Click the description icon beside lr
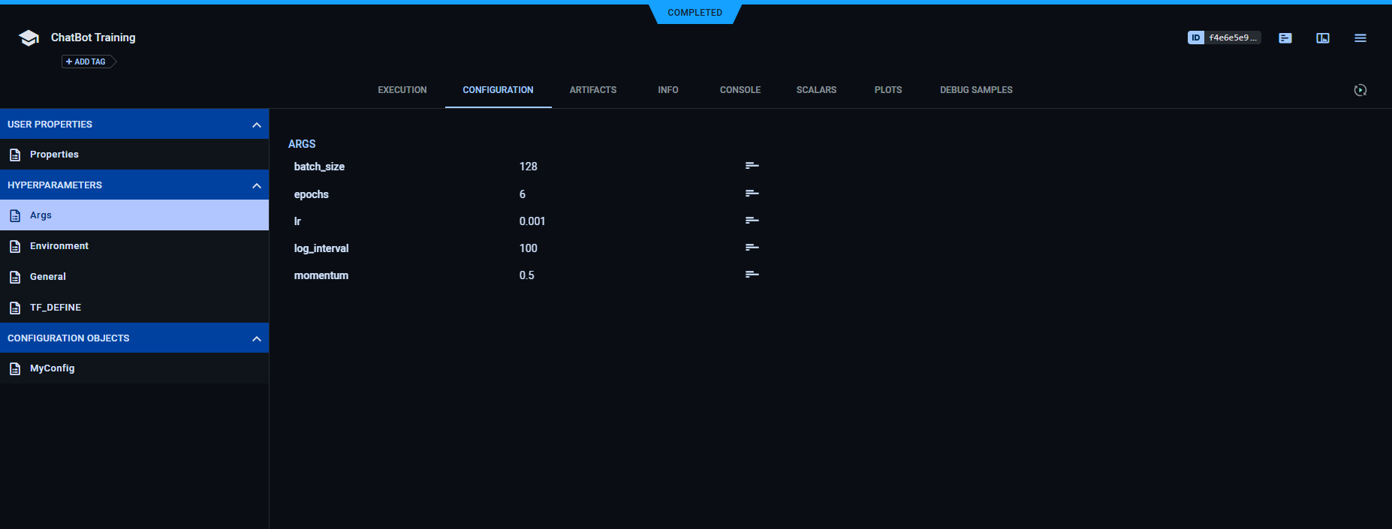 (x=752, y=221)
